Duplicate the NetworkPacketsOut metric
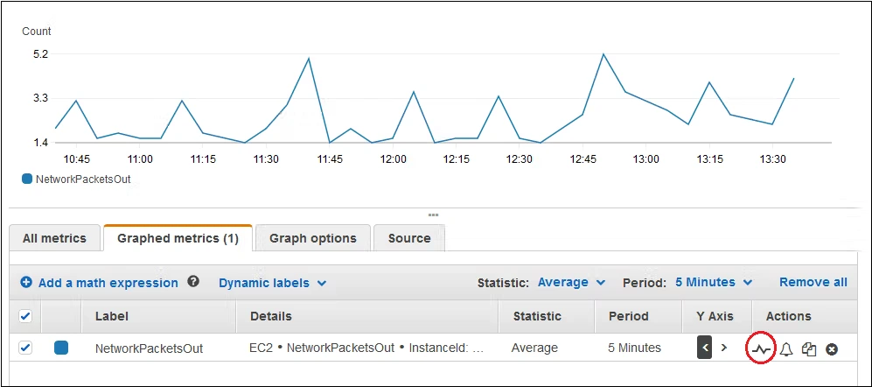This screenshot has height=387, width=872. pyautogui.click(x=809, y=349)
